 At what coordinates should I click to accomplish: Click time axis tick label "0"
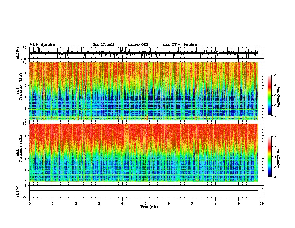(x=29, y=203)
